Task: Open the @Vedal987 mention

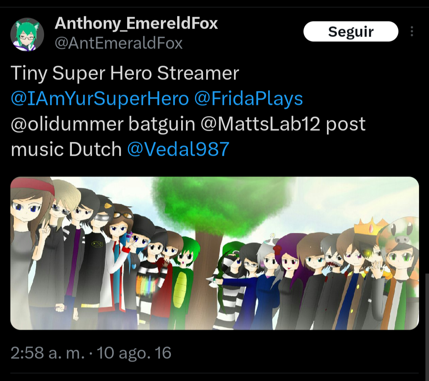Action: click(x=178, y=149)
